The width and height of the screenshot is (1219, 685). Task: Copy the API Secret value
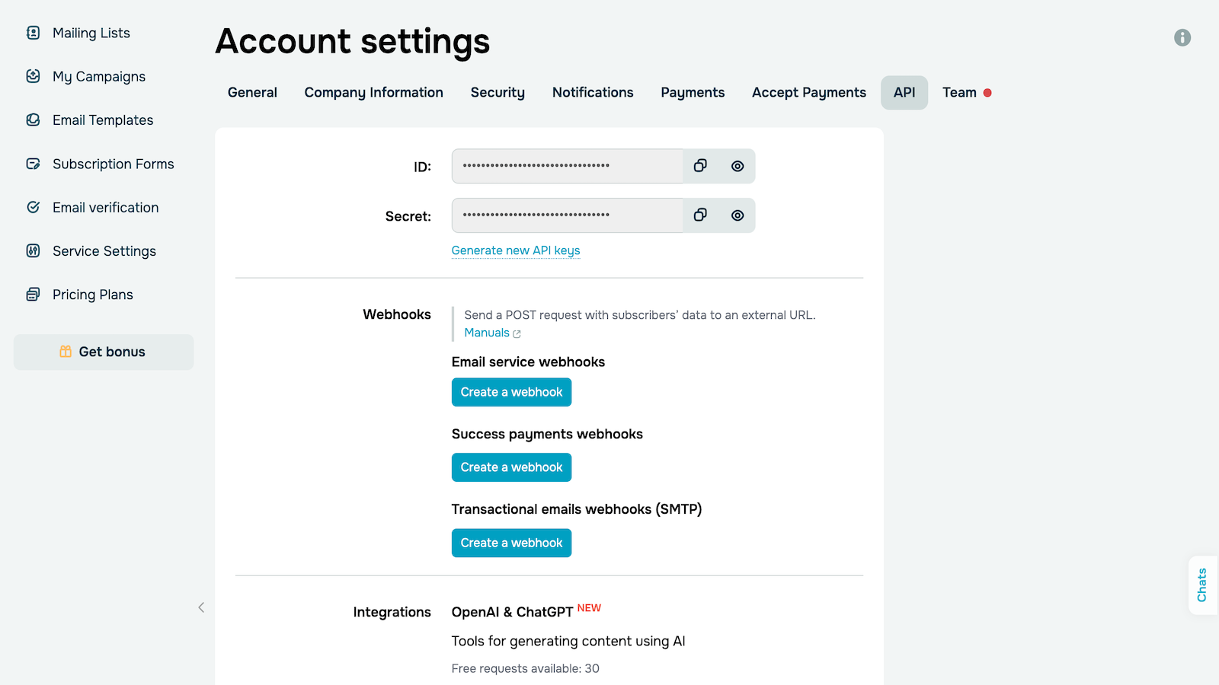pos(700,215)
